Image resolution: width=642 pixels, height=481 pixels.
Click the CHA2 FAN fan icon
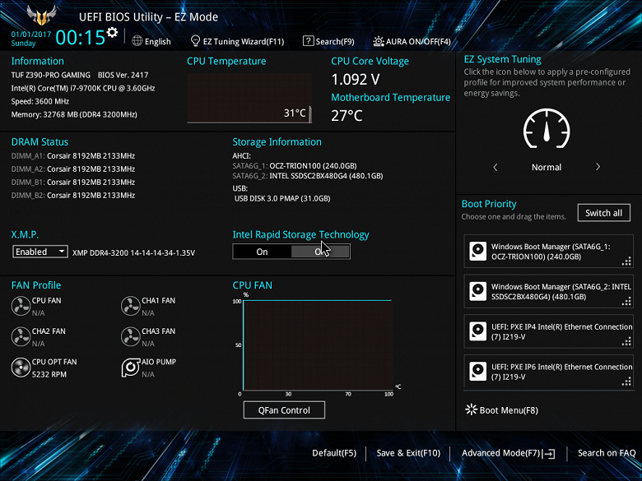(x=21, y=336)
